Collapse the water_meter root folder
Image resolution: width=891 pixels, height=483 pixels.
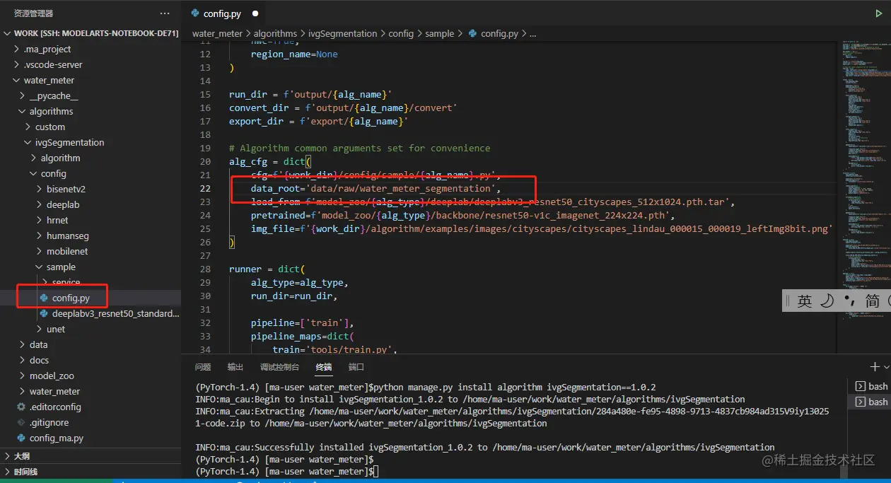[17, 81]
